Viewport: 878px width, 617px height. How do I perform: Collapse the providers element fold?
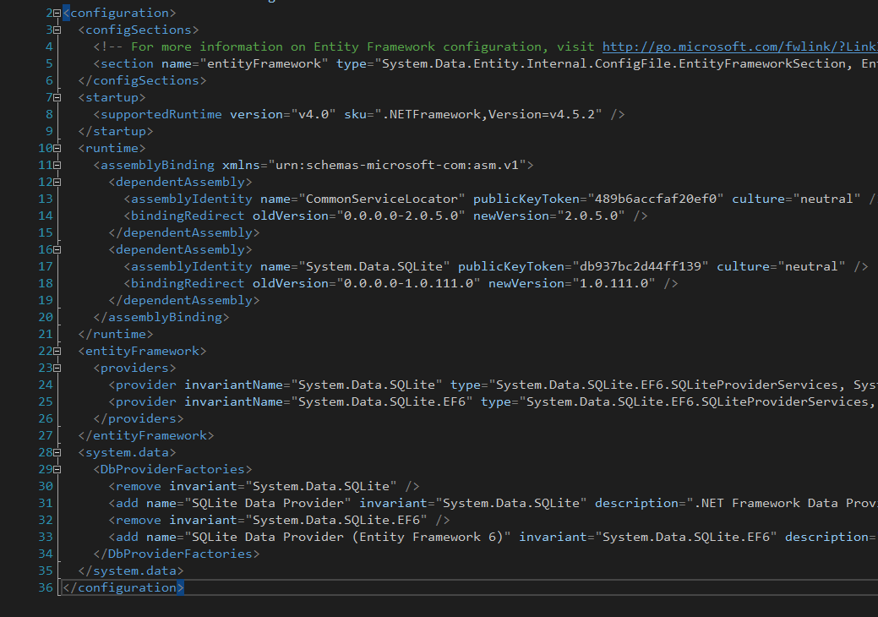click(58, 367)
